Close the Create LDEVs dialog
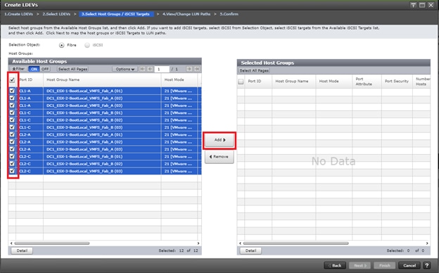This screenshot has width=439, height=273. tap(431, 5)
